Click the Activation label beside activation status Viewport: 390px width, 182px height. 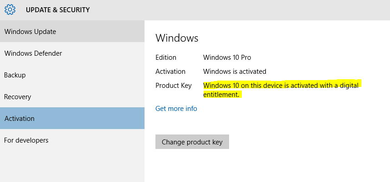[x=170, y=72]
